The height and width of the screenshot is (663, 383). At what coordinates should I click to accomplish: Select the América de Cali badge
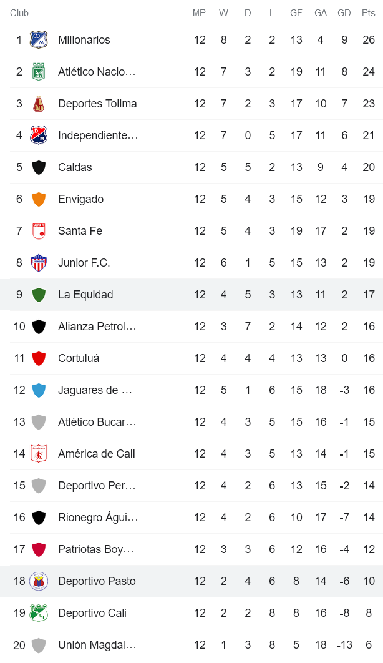(x=39, y=454)
